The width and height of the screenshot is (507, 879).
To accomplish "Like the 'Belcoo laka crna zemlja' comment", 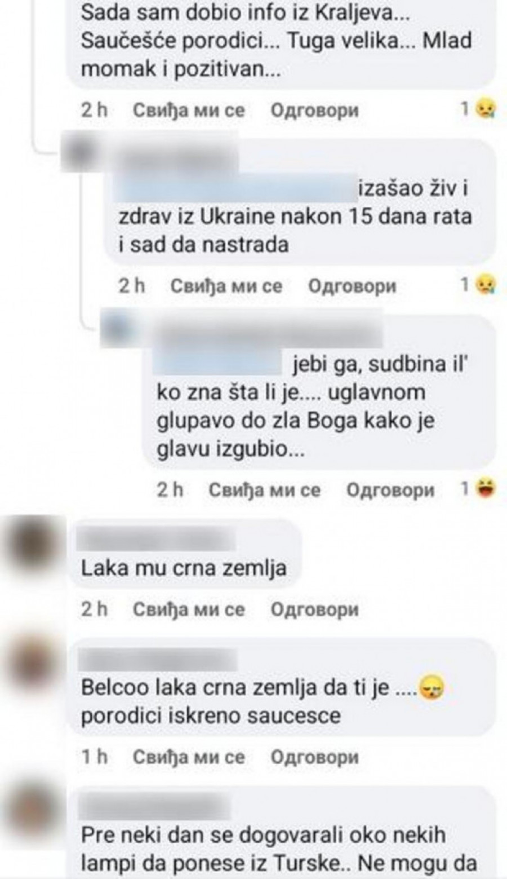I will pos(189,757).
